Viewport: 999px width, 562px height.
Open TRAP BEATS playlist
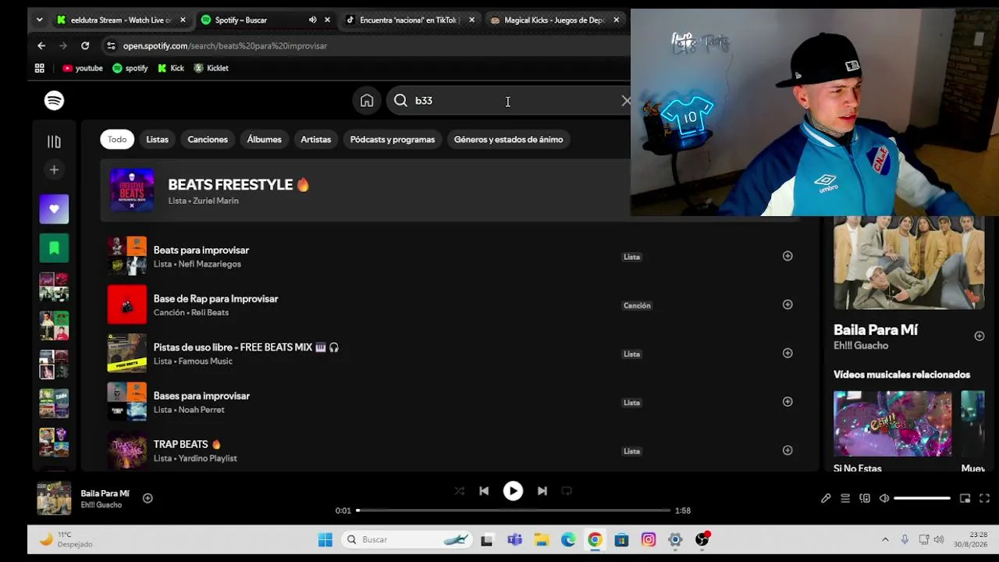point(187,444)
